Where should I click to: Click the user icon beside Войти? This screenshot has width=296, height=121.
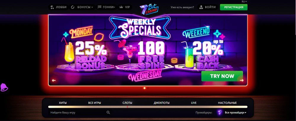(201, 7)
